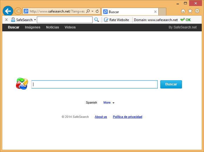Open browser Tools gear icon
Viewport: 204px width, 152px height.
point(197,11)
